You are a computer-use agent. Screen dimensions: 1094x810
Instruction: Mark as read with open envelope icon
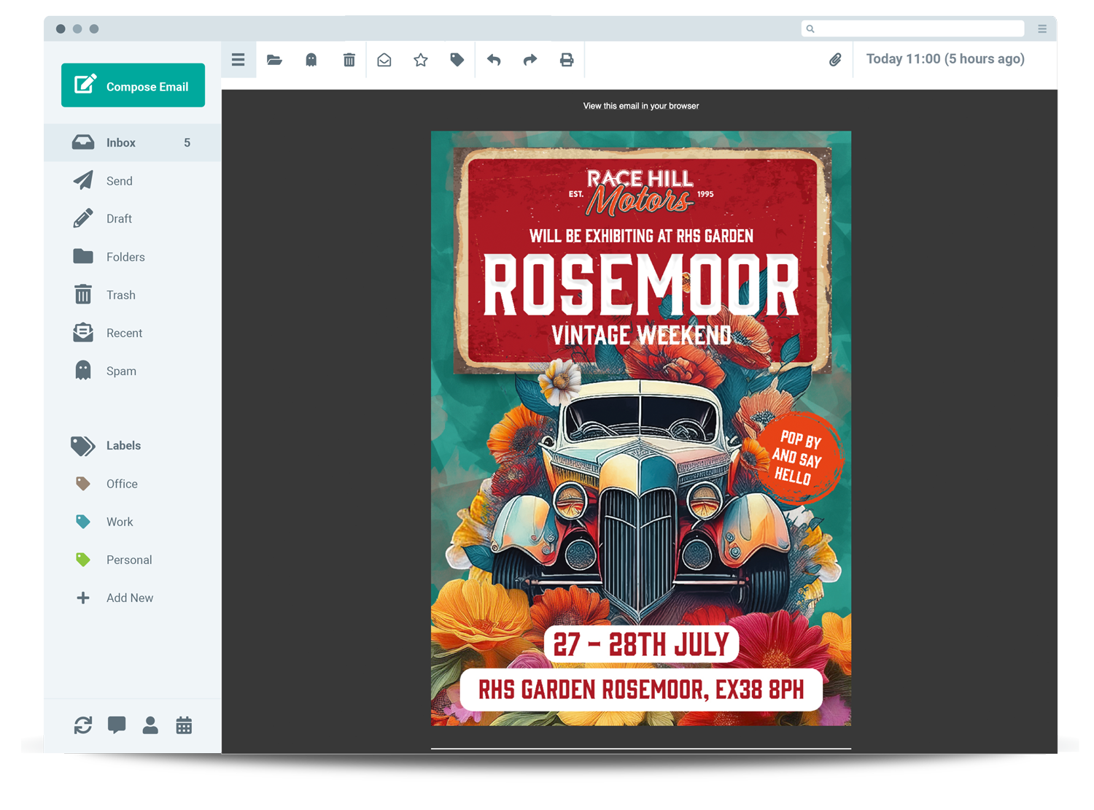384,60
